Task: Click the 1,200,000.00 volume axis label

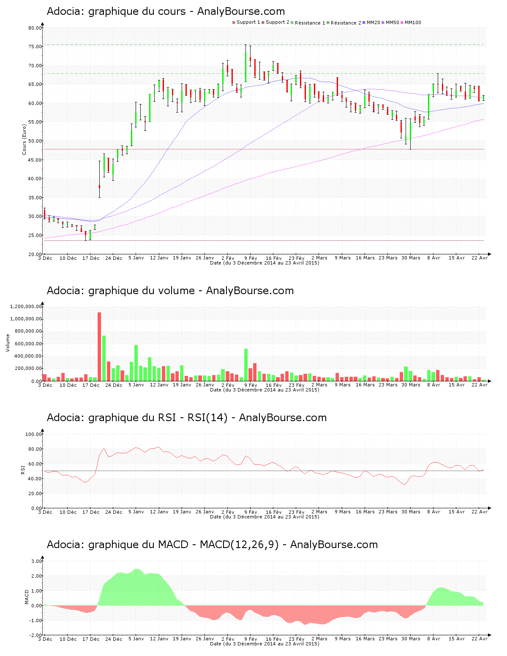Action: pos(26,306)
